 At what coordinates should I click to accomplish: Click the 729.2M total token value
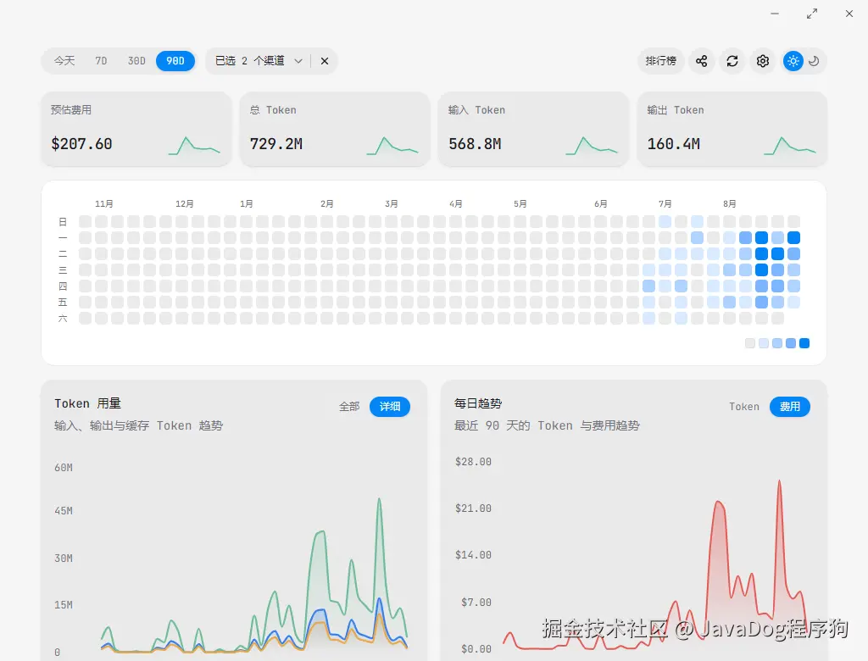[x=275, y=144]
